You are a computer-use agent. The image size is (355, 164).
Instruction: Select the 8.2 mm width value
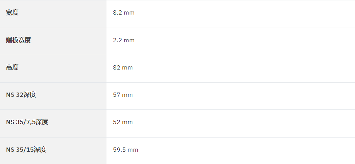[123, 13]
